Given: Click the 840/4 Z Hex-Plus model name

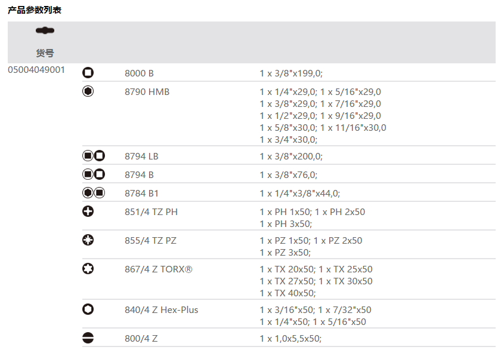Looking at the screenshot, I should pos(161,309).
